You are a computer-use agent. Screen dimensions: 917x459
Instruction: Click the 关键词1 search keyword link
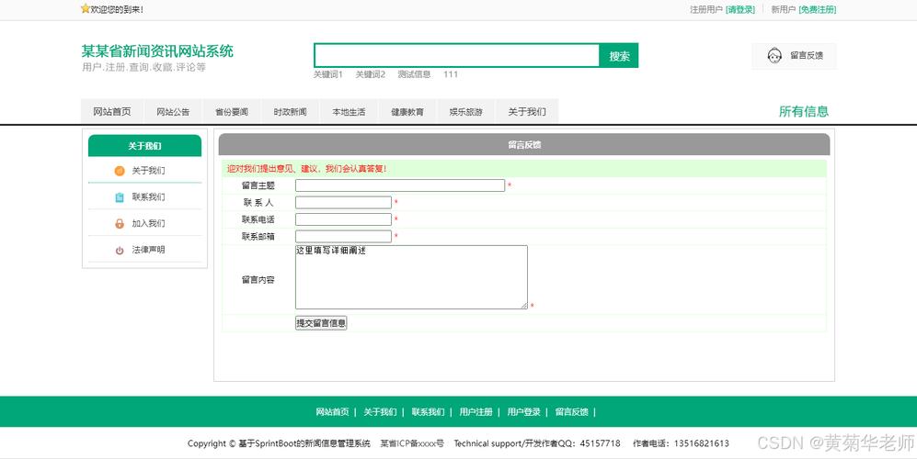[328, 74]
